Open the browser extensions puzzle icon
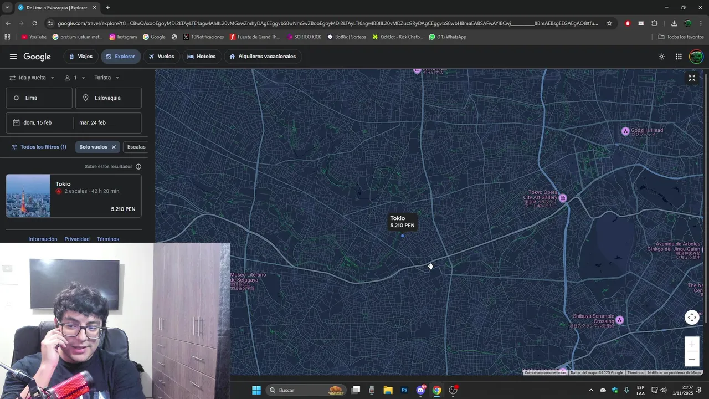Image resolution: width=709 pixels, height=399 pixels. click(655, 23)
